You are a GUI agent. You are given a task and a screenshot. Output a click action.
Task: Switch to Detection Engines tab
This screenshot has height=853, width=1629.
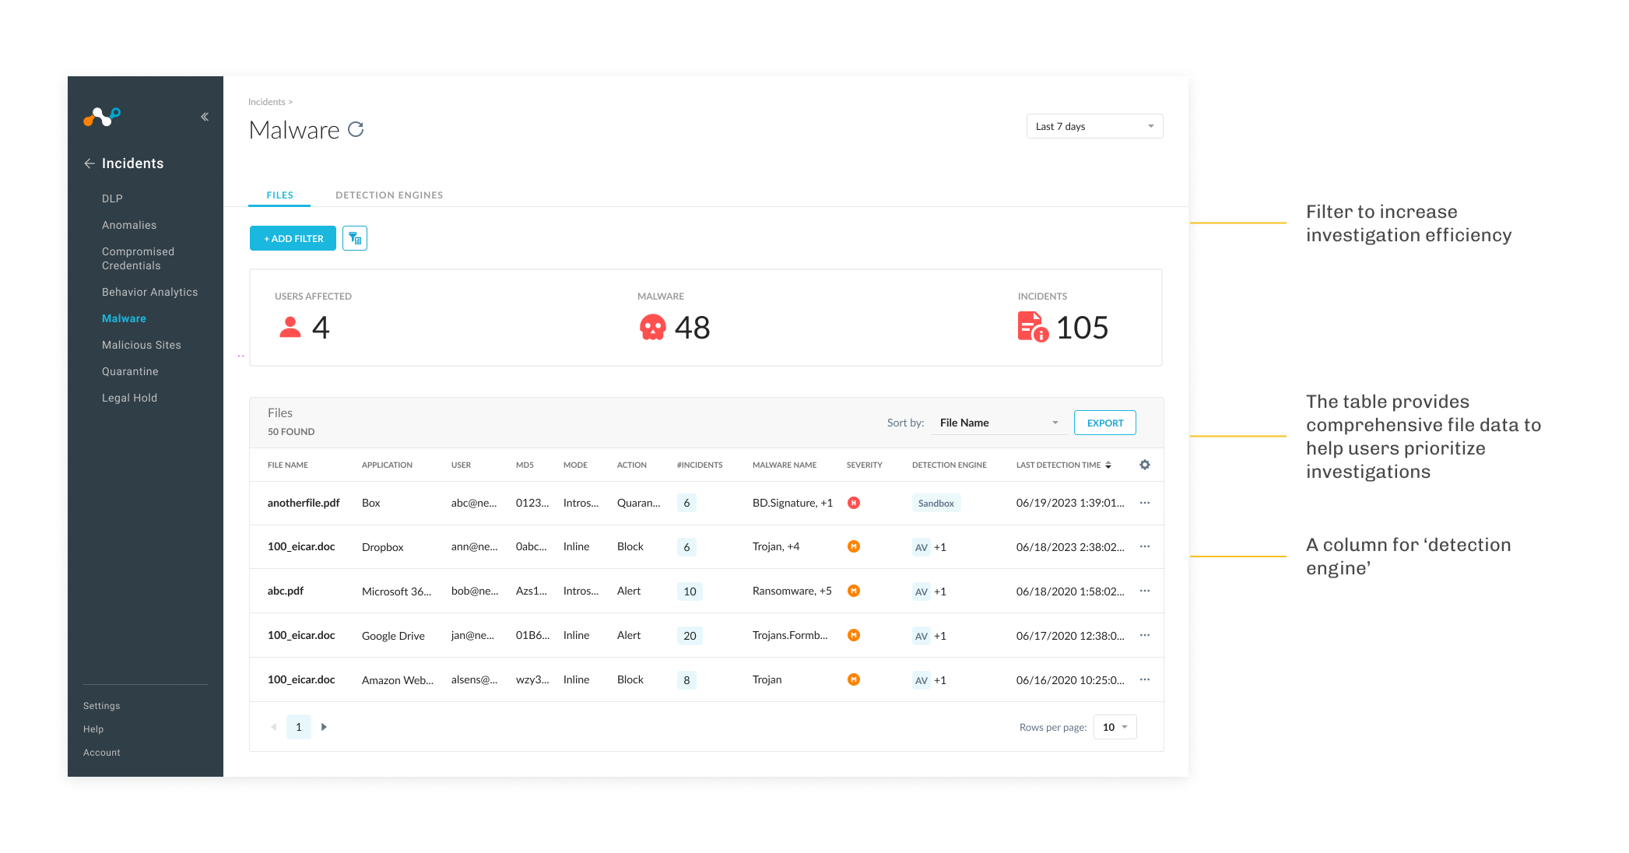pos(389,195)
